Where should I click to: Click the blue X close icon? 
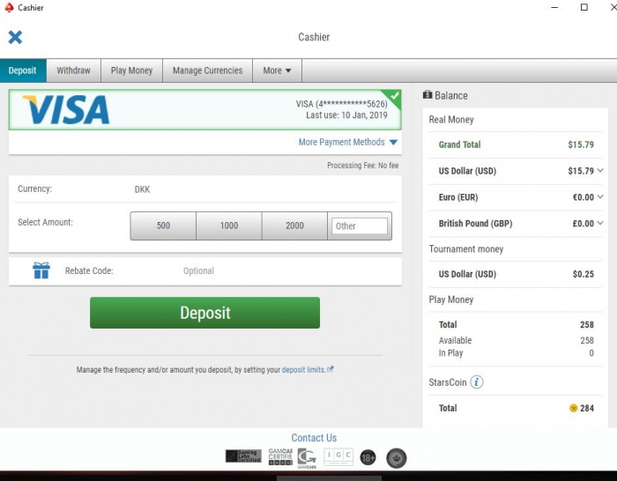coord(15,37)
